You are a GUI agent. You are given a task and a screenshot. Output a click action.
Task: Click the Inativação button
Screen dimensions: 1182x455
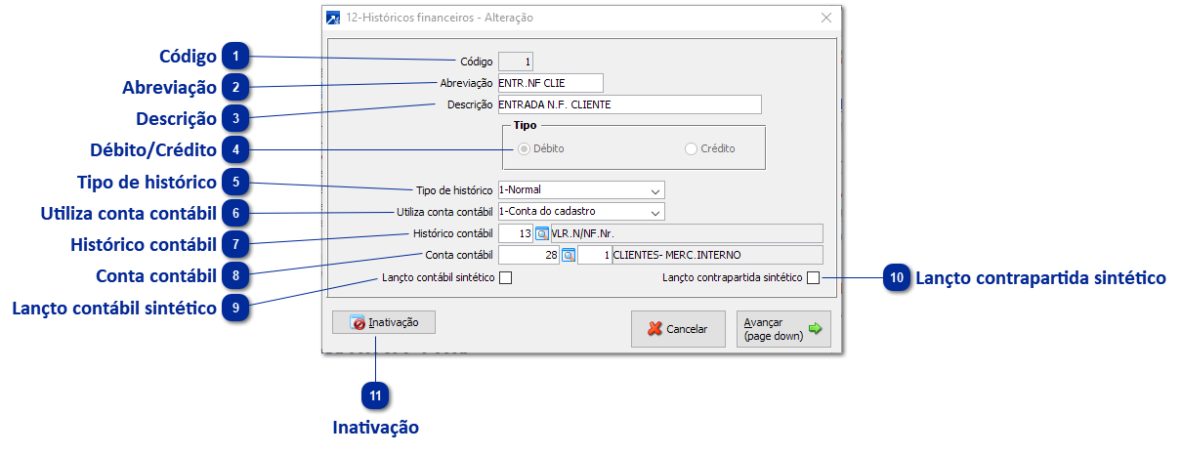coord(384,322)
